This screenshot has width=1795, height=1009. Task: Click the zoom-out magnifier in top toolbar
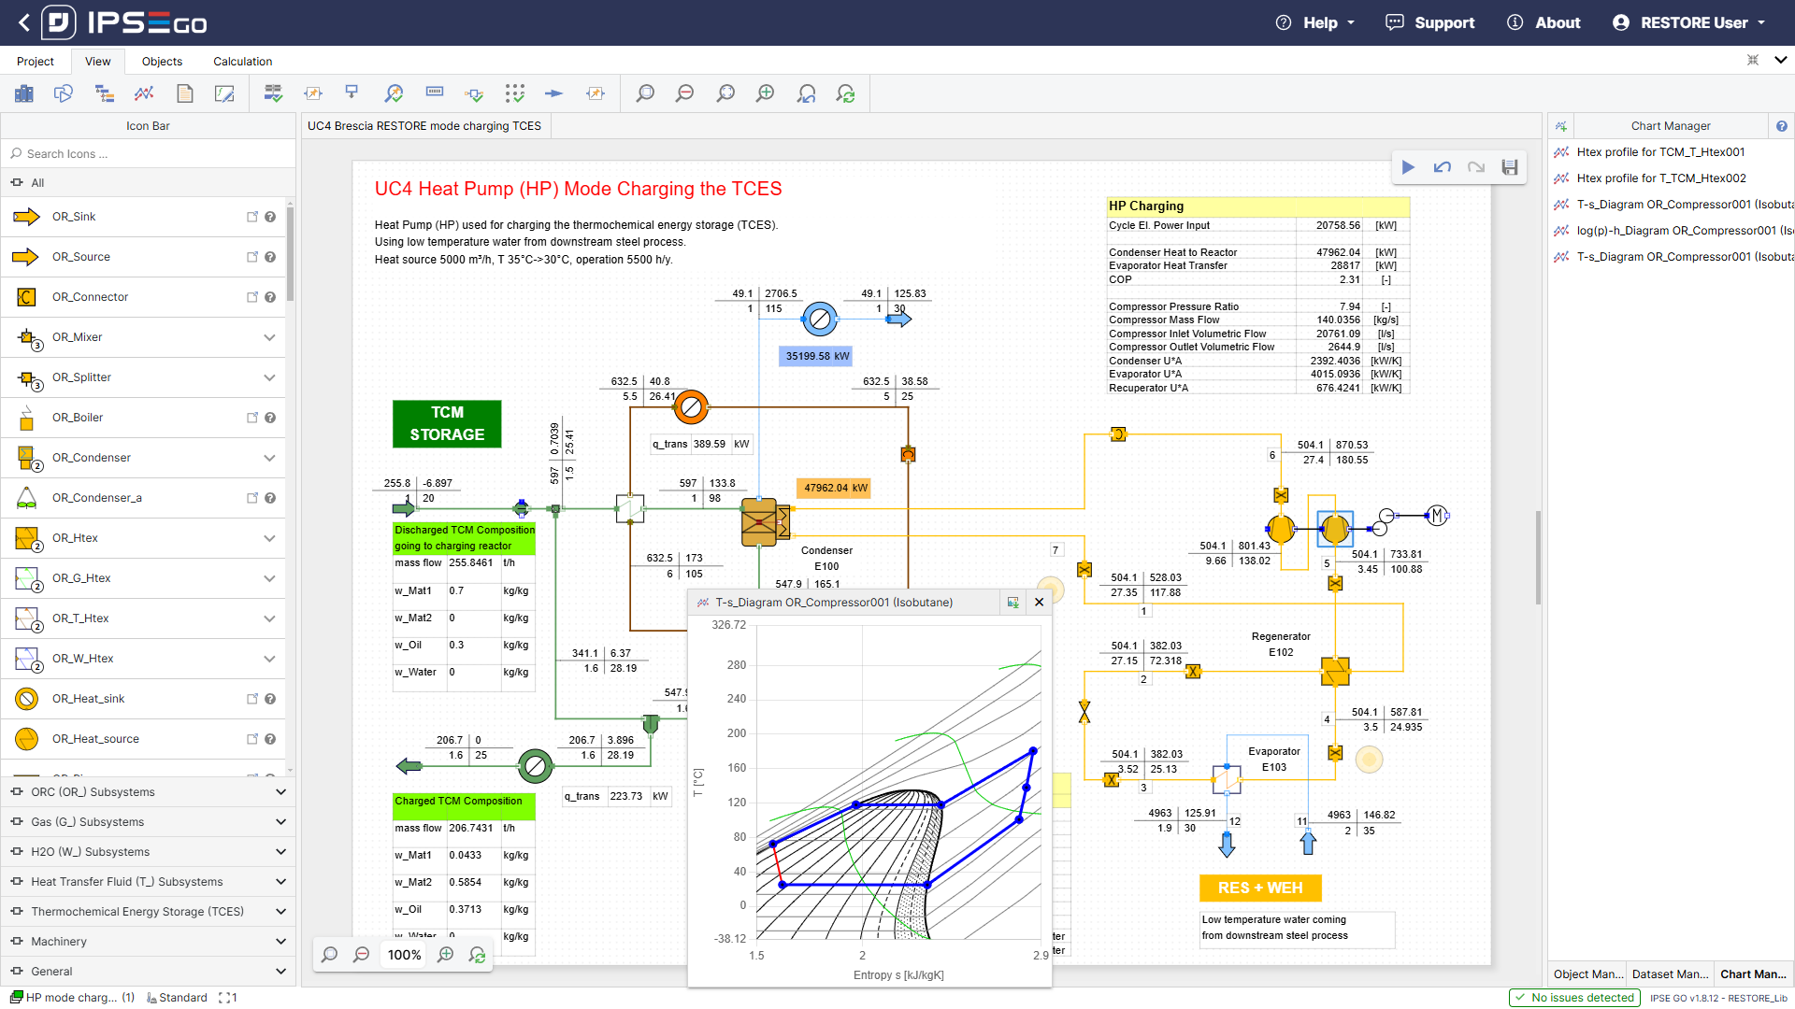click(685, 93)
